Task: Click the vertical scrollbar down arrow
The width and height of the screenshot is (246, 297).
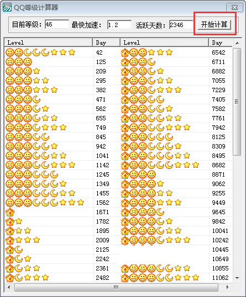Action: pyautogui.click(x=237, y=278)
